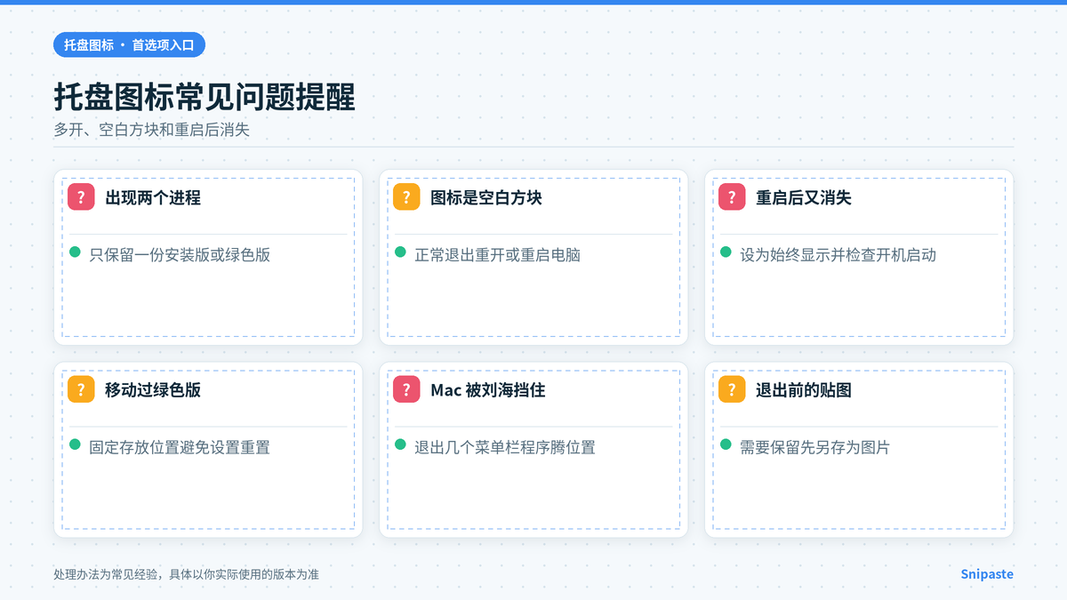Image resolution: width=1067 pixels, height=600 pixels.
Task: Click the card title 出现两个进程
Action: point(153,197)
